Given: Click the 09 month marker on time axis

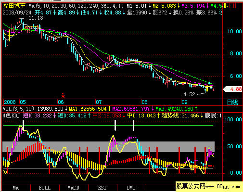Looking at the screenshot, I should coord(184,102).
